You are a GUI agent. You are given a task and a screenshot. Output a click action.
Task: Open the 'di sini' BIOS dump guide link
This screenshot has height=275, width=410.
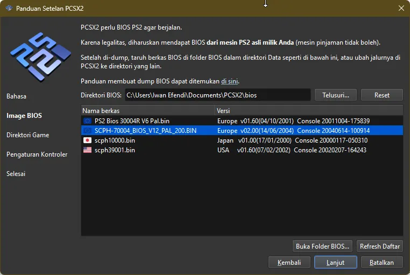(x=230, y=81)
